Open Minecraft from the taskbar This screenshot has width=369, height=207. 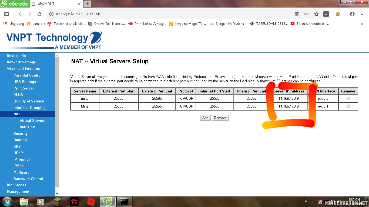(x=57, y=202)
